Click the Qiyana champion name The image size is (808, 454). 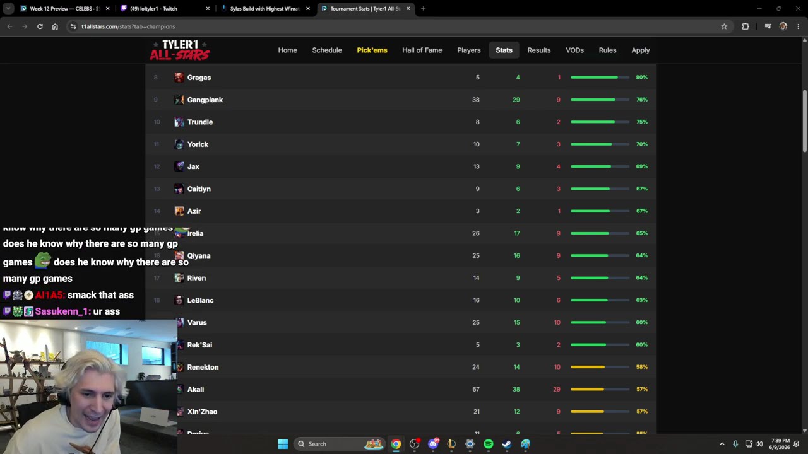[199, 255]
